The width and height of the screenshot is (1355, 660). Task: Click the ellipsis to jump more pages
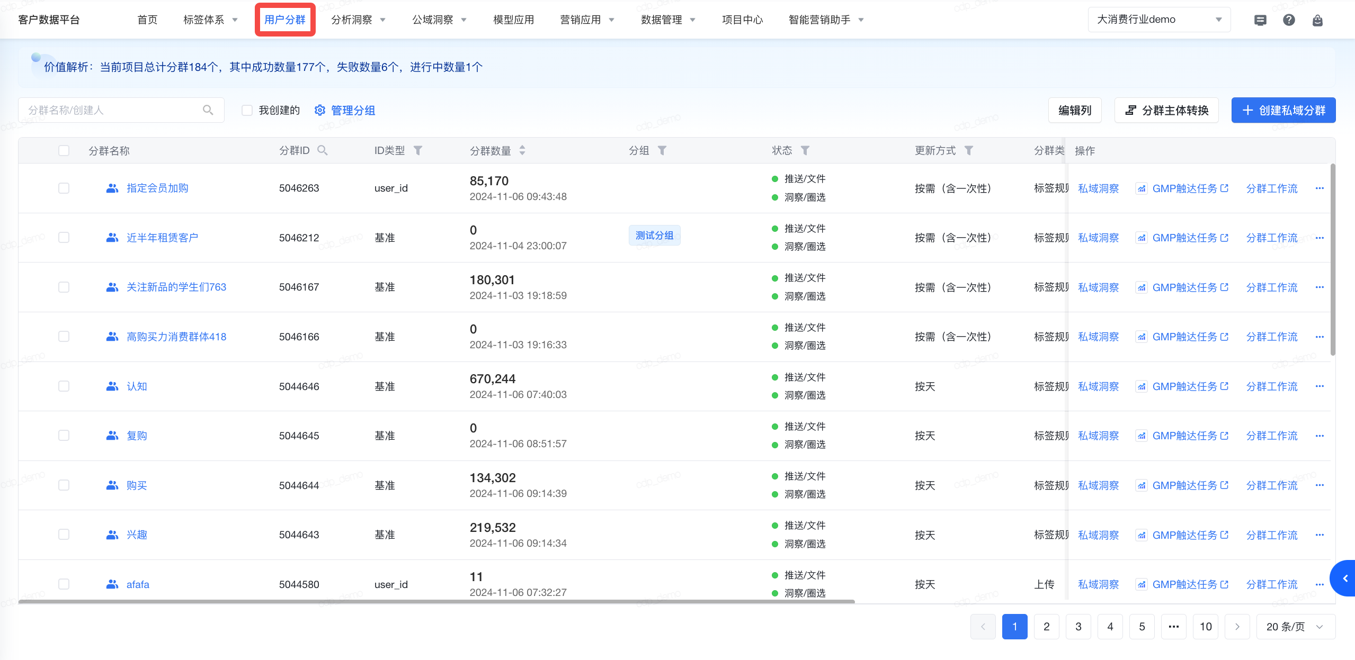tap(1174, 627)
